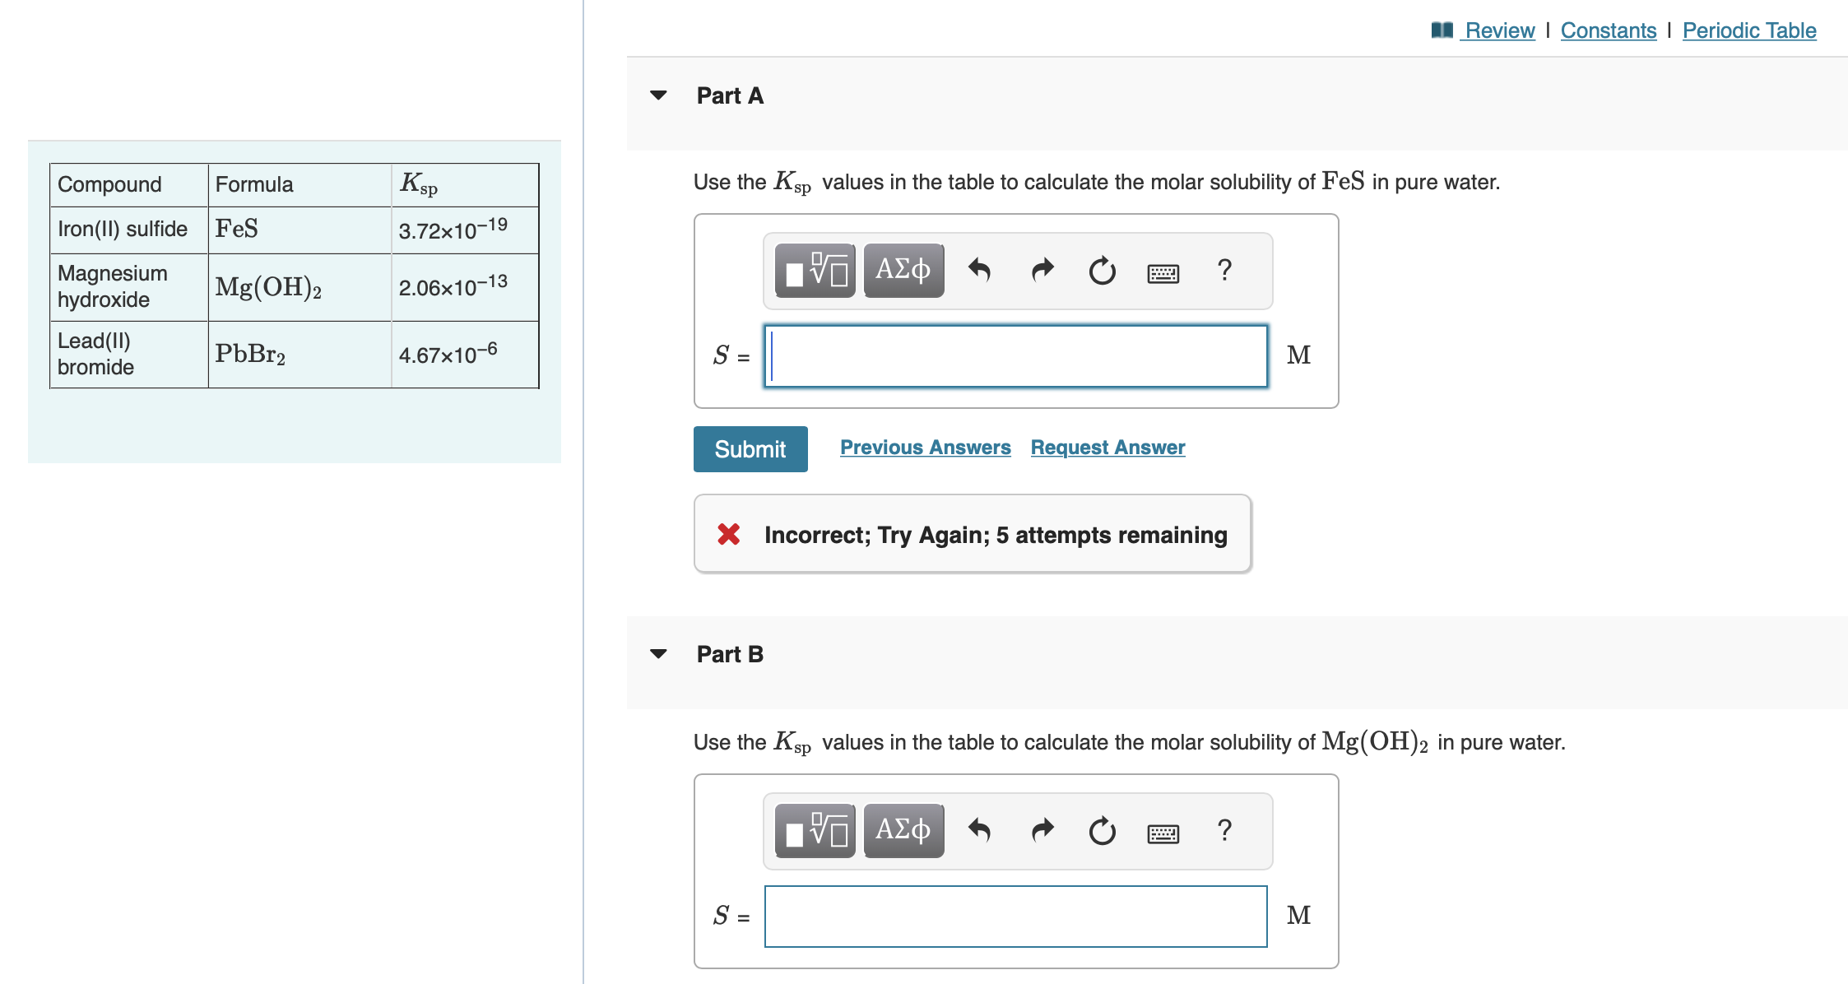Open the math template editor in Part A

[815, 271]
